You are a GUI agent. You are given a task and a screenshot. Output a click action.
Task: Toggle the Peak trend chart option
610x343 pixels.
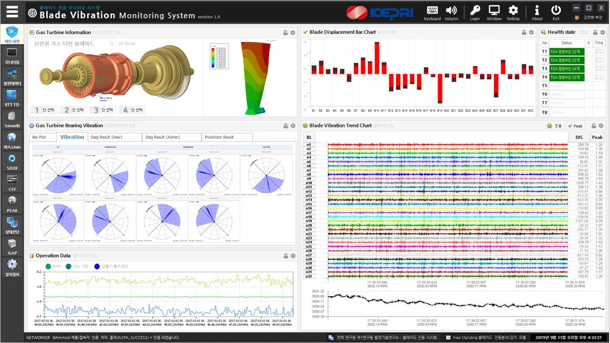pyautogui.click(x=575, y=126)
